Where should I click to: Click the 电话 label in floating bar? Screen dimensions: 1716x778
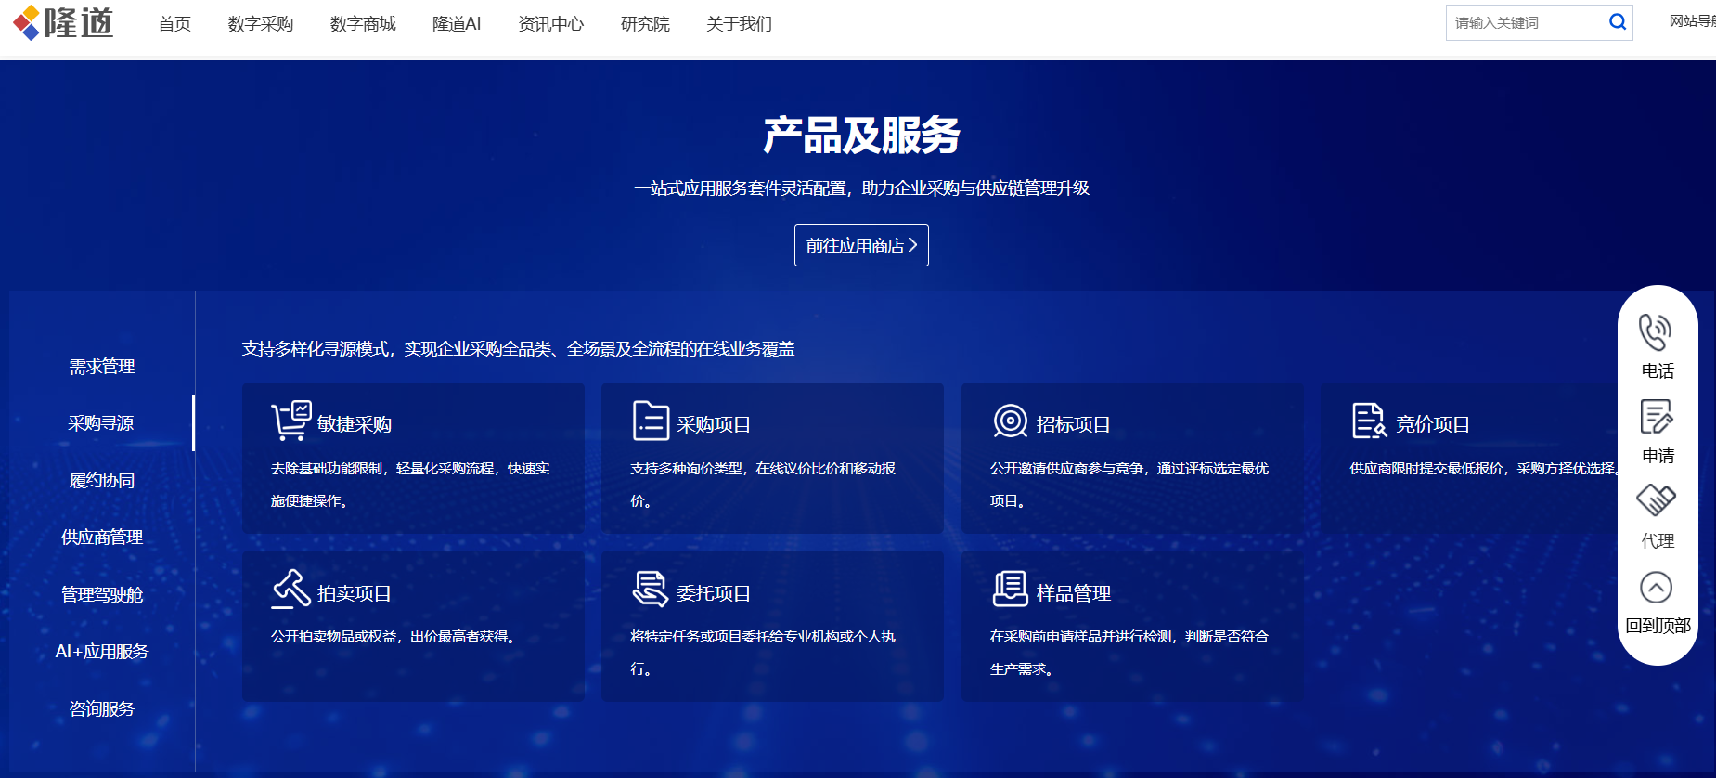pos(1658,371)
